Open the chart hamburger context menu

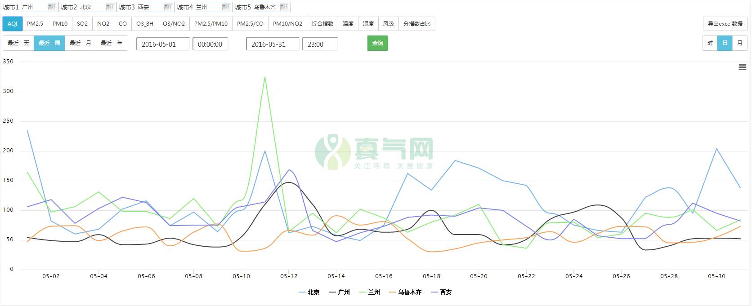[742, 67]
